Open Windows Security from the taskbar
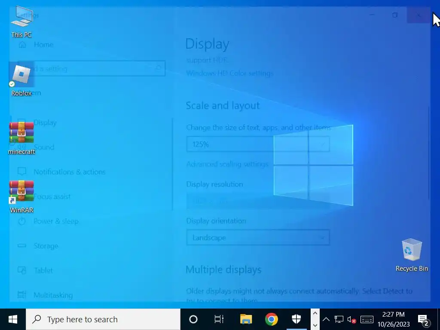The width and height of the screenshot is (440, 330). 296,319
